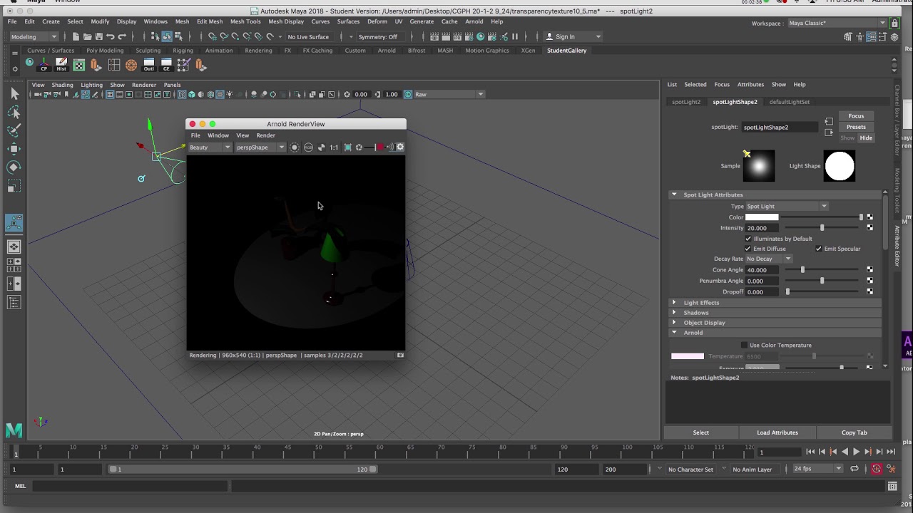Click the Intensity value field
Screen dimensions: 913x513
pos(763,228)
